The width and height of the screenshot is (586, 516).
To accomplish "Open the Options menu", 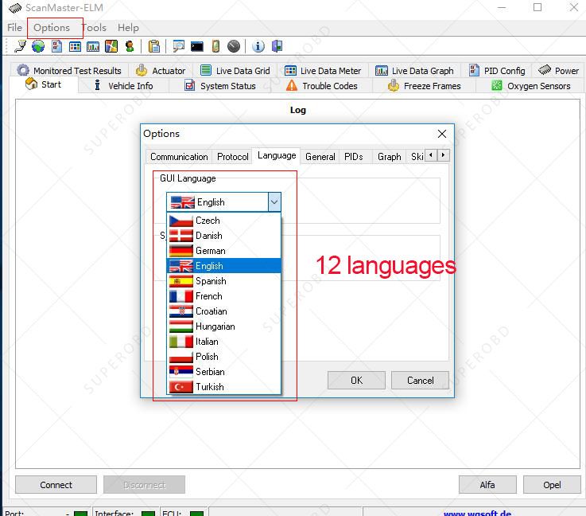I will point(52,28).
